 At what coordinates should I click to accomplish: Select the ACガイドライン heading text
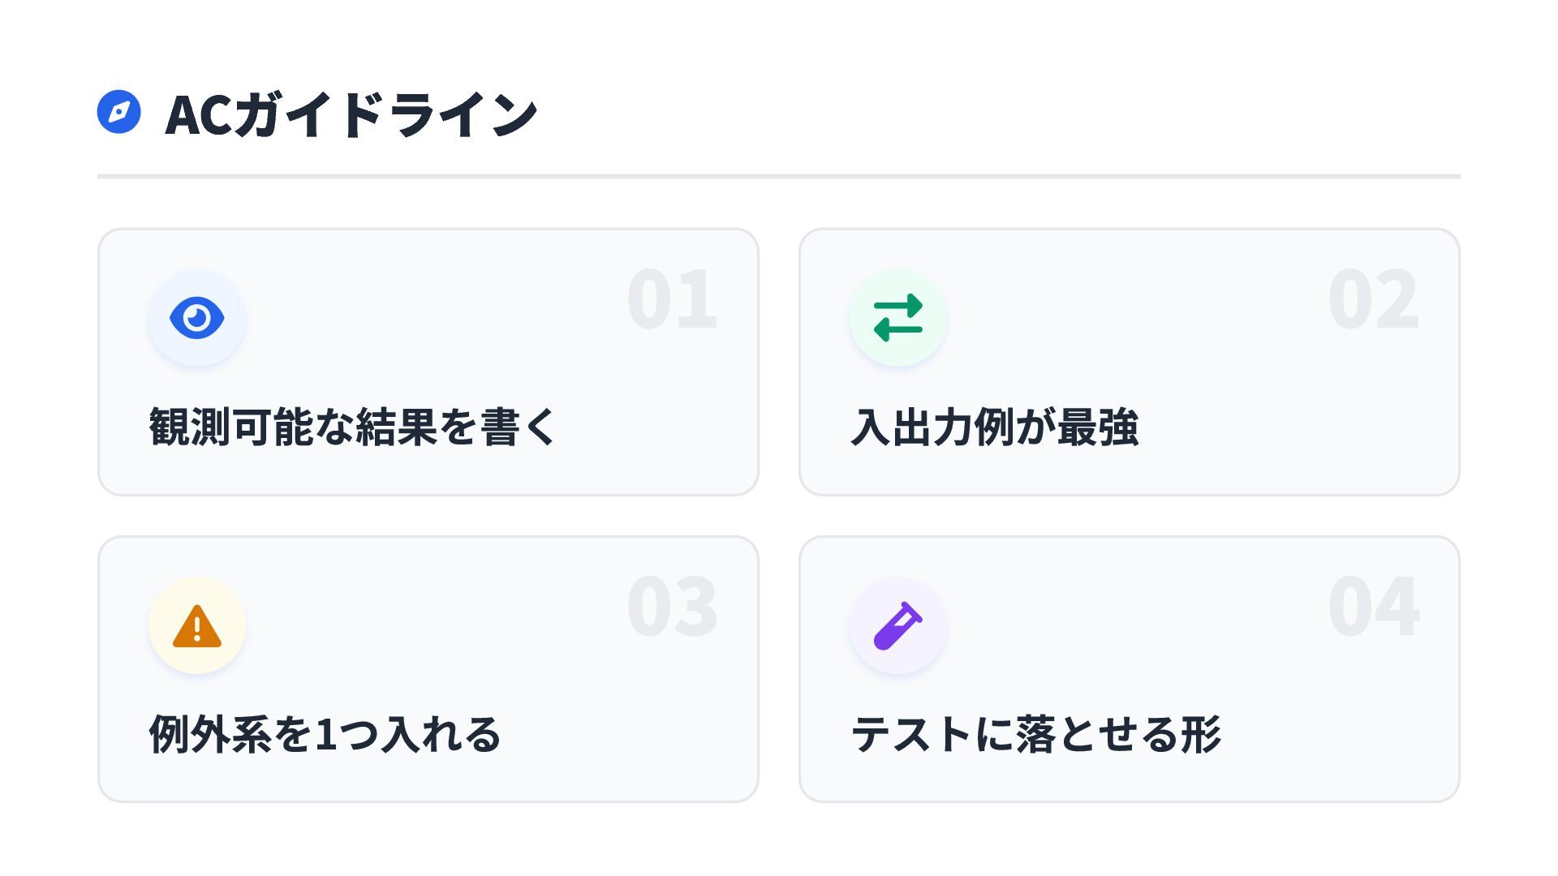pyautogui.click(x=351, y=114)
